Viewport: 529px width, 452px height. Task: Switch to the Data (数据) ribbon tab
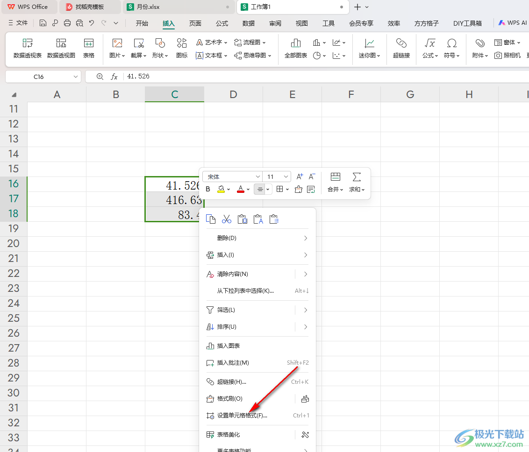[249, 23]
